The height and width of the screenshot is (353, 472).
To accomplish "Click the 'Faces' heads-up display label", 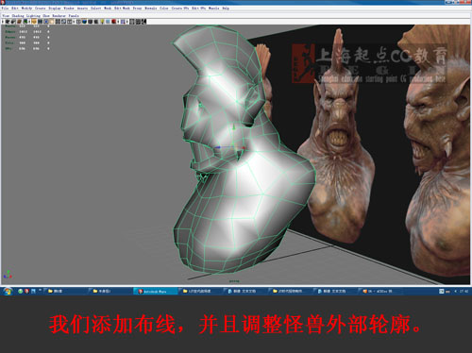I will 10,38.
